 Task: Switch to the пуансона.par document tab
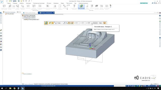click(30, 13)
